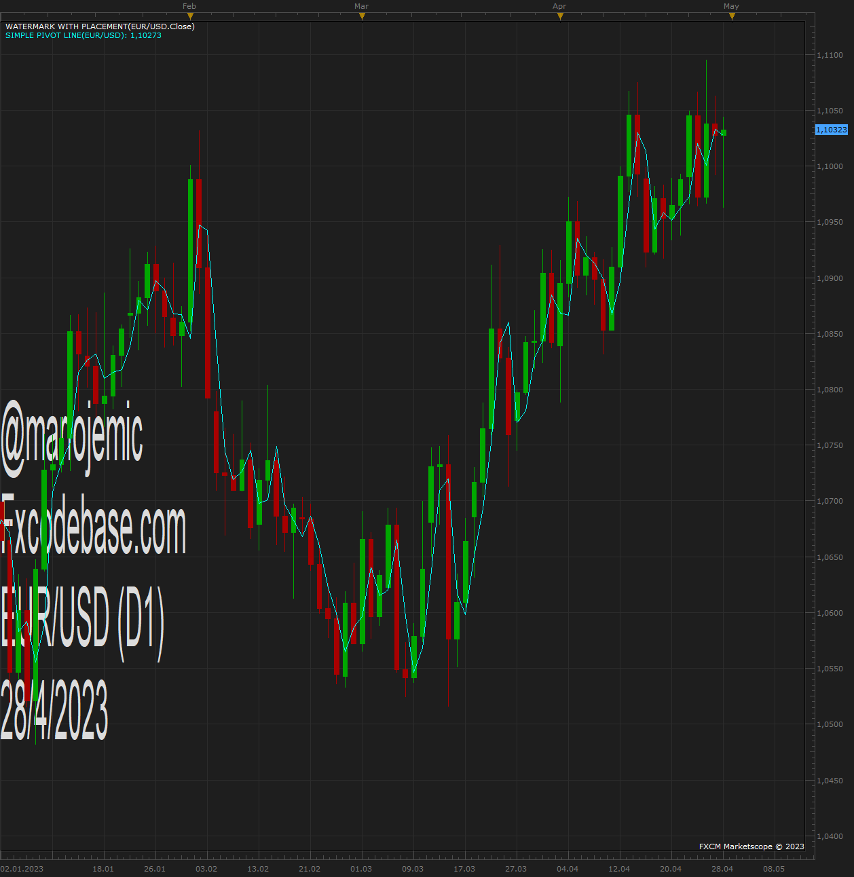Screen dimensions: 854x877
Task: Click the 17.03 date axis label
Action: (464, 869)
